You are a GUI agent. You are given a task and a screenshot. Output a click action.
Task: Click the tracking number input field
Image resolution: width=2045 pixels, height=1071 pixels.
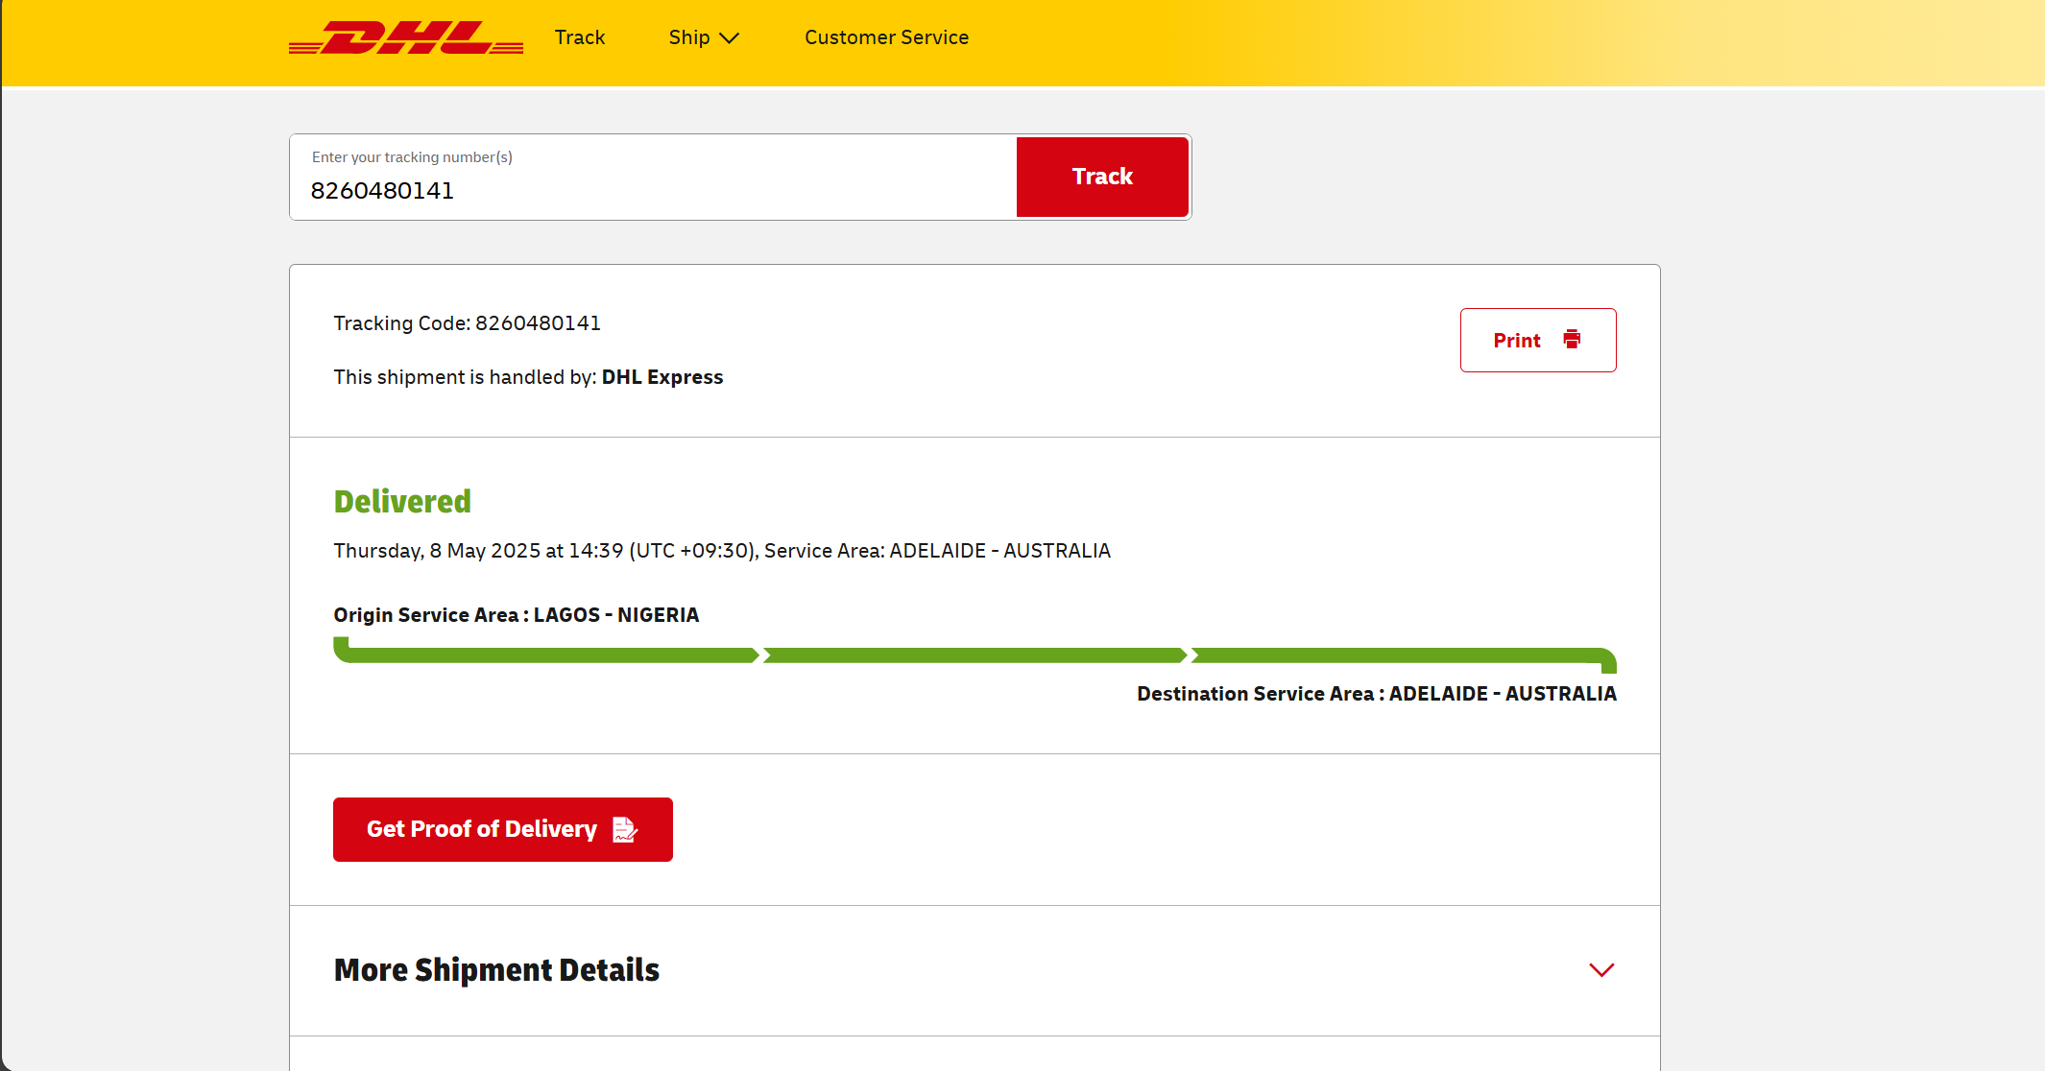click(x=654, y=178)
